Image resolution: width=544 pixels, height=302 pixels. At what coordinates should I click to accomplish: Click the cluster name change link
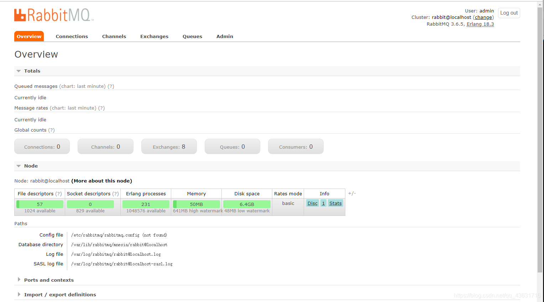tap(483, 17)
